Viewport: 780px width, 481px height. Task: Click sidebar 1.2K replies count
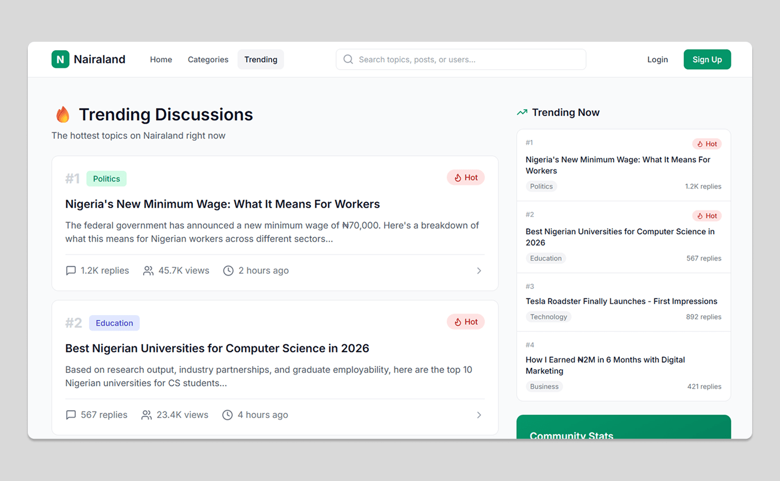click(x=703, y=186)
